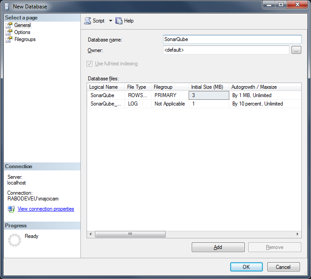Click the Not Applicable filegroup cell

[x=170, y=104]
